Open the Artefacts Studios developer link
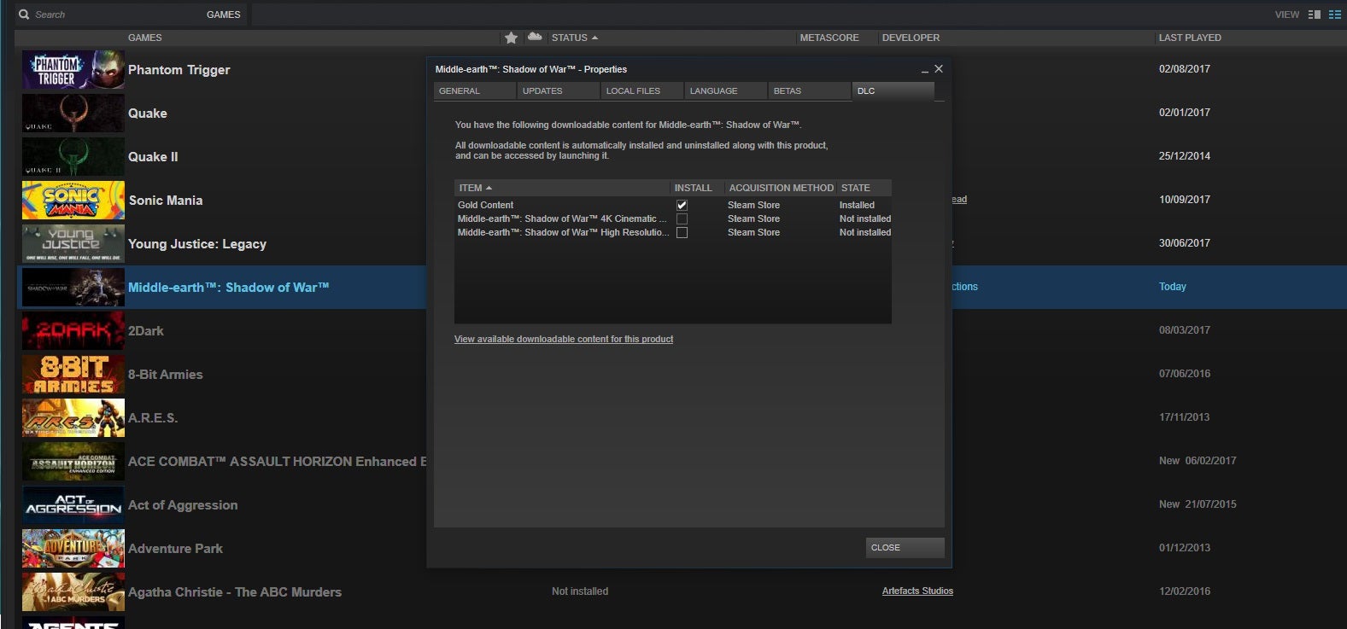Image resolution: width=1347 pixels, height=629 pixels. click(x=917, y=591)
